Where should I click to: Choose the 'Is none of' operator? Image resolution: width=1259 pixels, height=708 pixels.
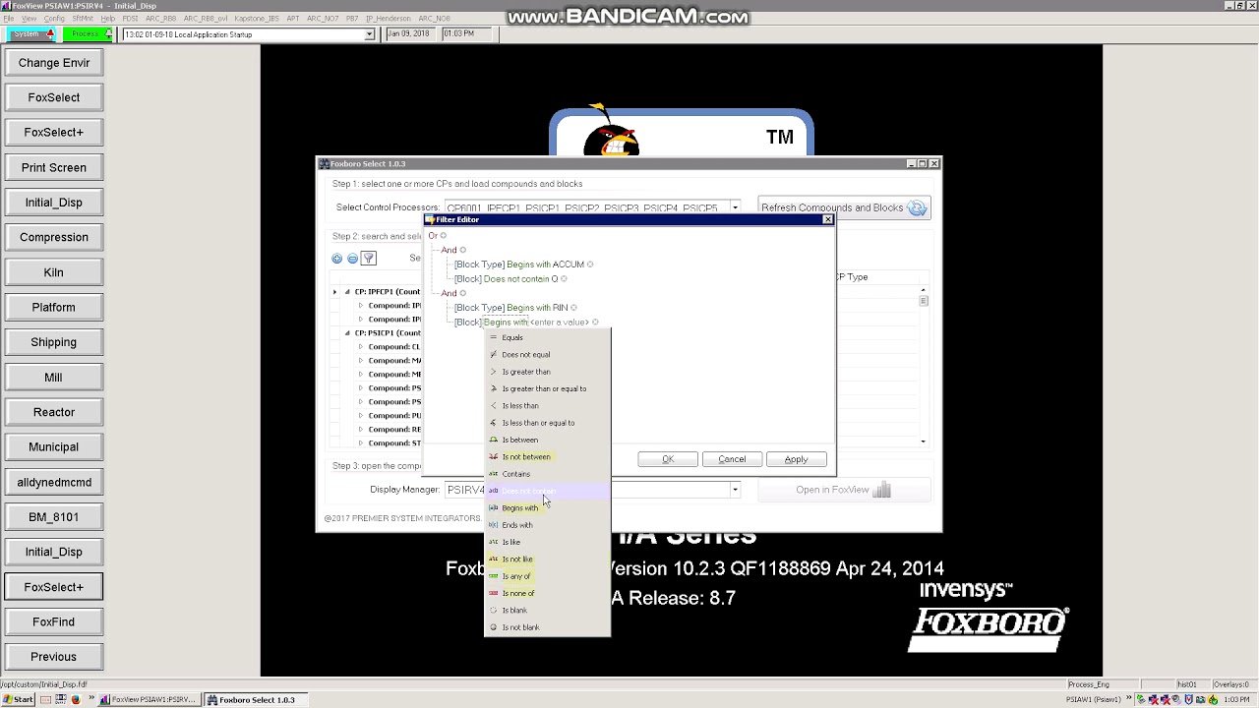(547, 593)
